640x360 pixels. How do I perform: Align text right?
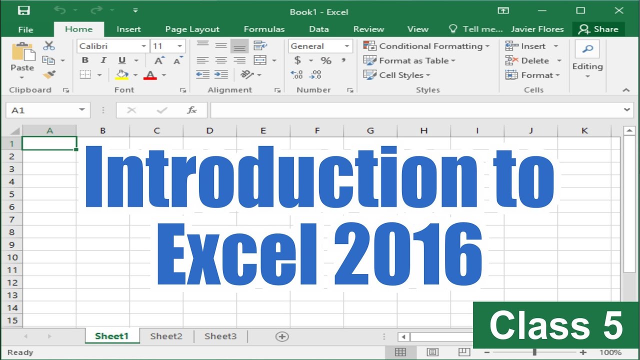tap(239, 60)
